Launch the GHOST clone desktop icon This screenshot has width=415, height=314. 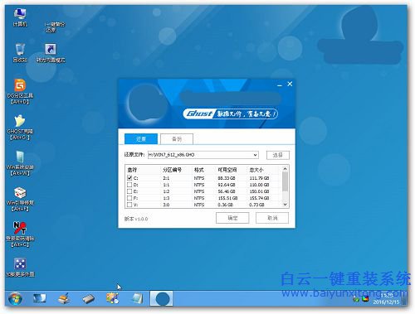(20, 127)
